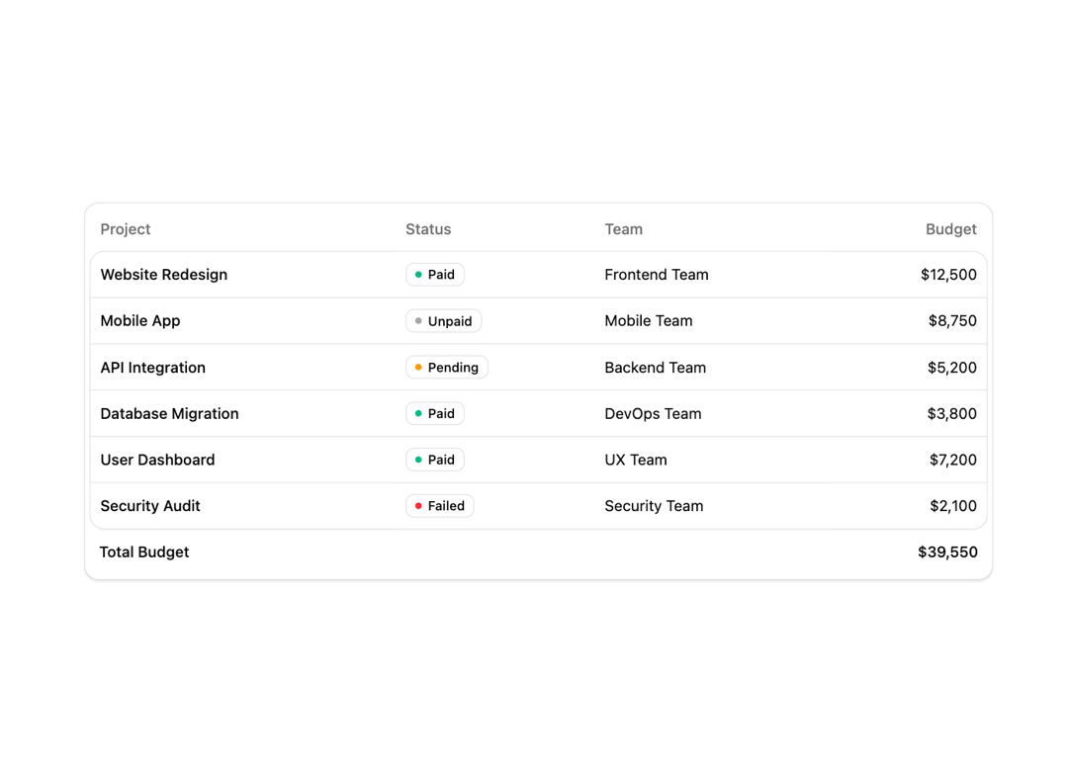Click the Budget column header
This screenshot has height=764, width=1068.
951,229
